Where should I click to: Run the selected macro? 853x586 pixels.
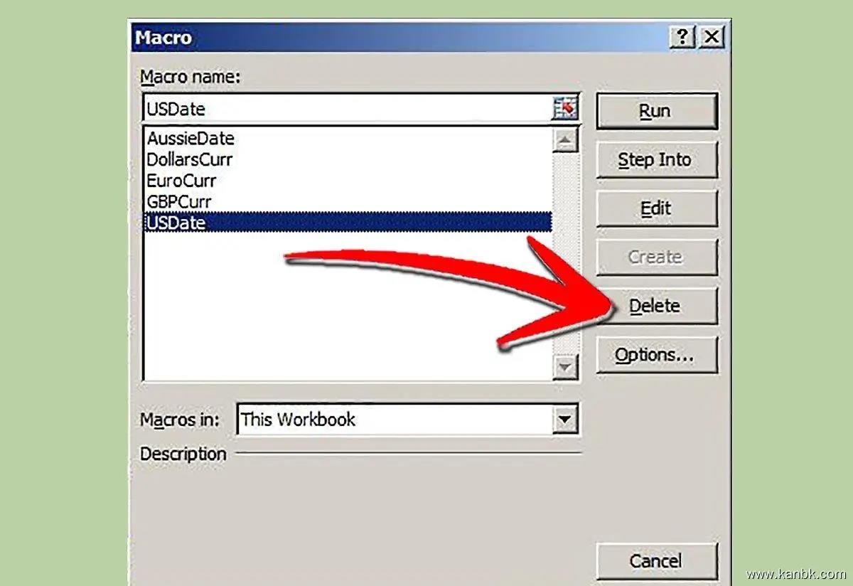click(657, 112)
